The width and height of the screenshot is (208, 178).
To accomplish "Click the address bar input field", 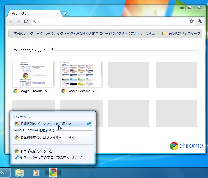I will click(x=113, y=21).
